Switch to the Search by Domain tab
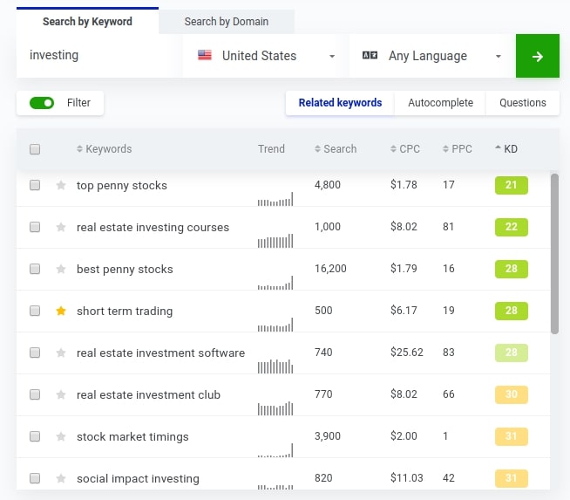 tap(227, 21)
